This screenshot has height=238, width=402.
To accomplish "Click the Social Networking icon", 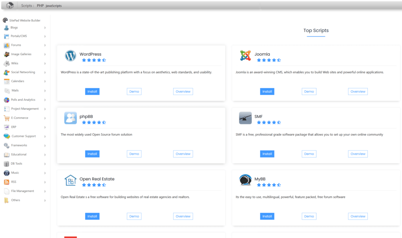I will pos(7,72).
